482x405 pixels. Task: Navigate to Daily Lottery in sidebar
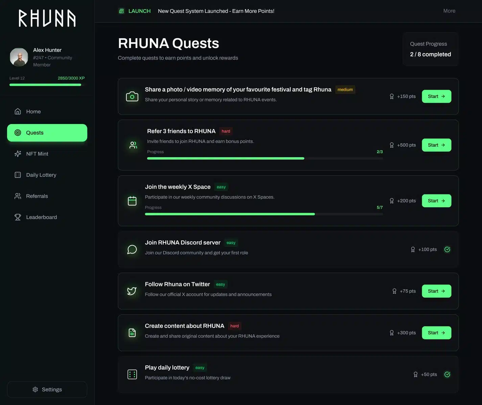tap(41, 175)
